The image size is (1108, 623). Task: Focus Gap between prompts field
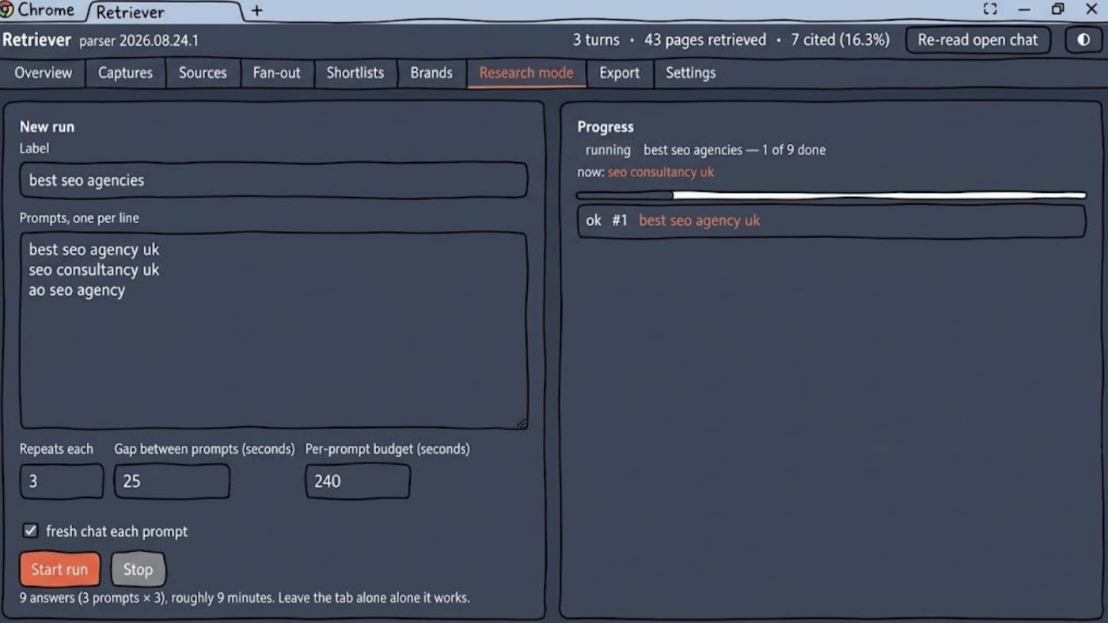point(172,481)
